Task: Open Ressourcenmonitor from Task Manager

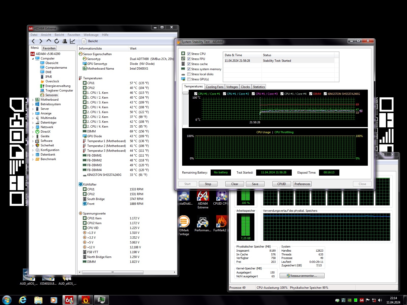Action: click(302, 276)
